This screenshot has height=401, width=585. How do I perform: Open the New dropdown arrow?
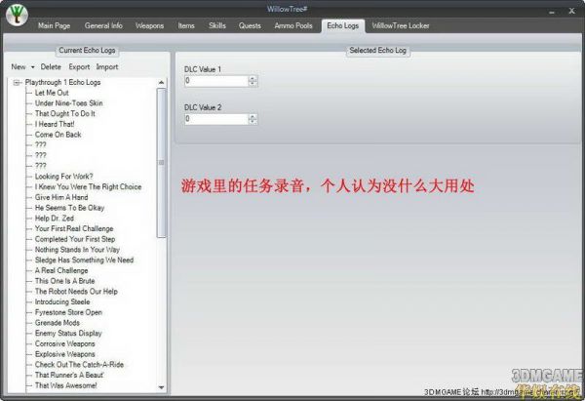pyautogui.click(x=32, y=67)
